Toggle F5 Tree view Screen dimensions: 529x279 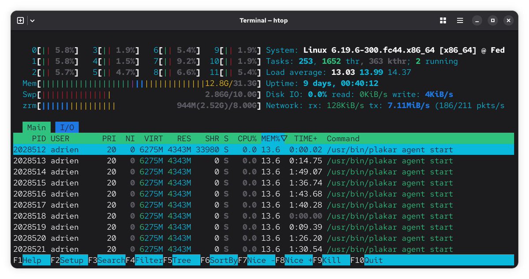click(181, 260)
